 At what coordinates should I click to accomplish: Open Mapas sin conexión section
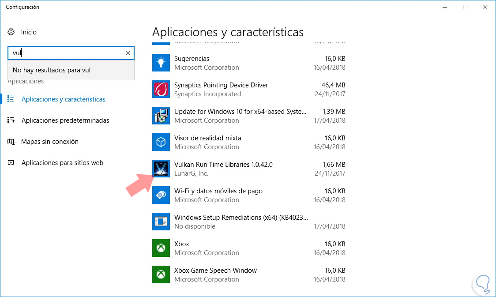point(50,141)
